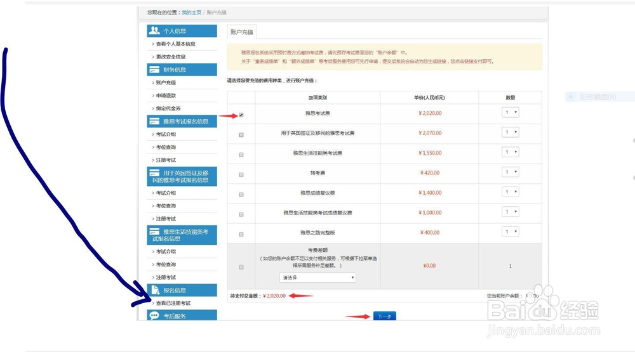
Task: Click the 雅思之路完整版 item label
Action: [317, 233]
